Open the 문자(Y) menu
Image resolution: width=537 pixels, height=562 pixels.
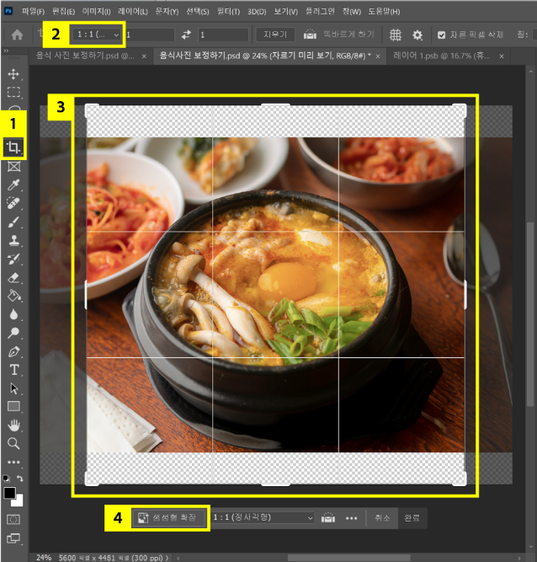click(167, 12)
